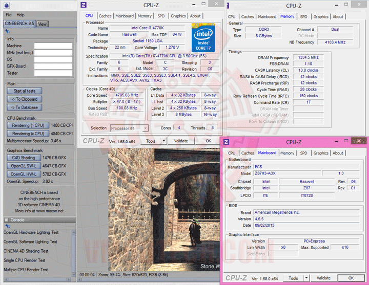Open the SPD tab in the Memory window

pyautogui.click(x=304, y=16)
